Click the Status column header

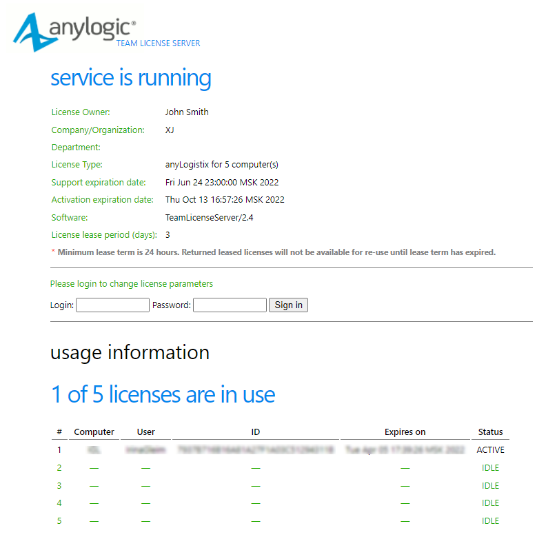click(491, 432)
